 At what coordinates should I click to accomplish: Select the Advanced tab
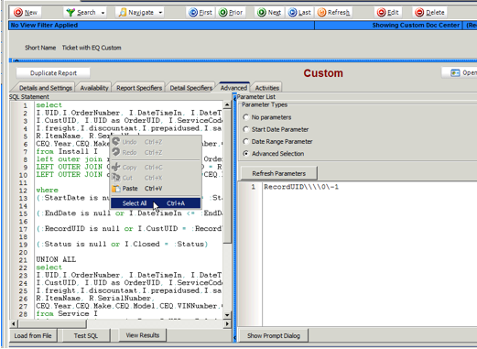point(233,88)
